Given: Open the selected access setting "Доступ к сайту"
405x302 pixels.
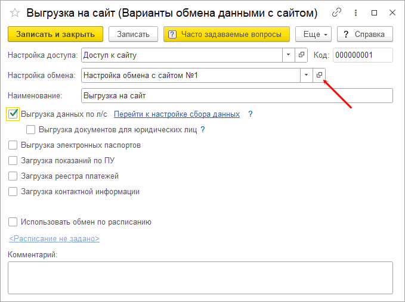Looking at the screenshot, I should (x=301, y=55).
